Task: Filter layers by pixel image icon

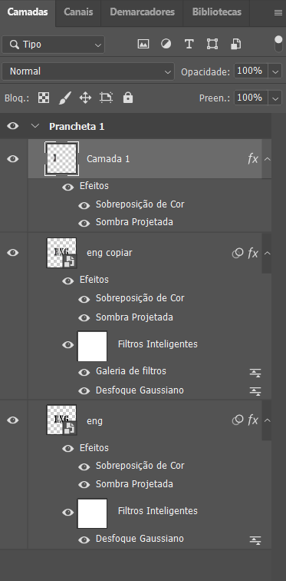Action: 143,44
